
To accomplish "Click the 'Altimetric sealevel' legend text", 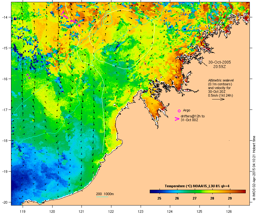I will [x=221, y=80].
